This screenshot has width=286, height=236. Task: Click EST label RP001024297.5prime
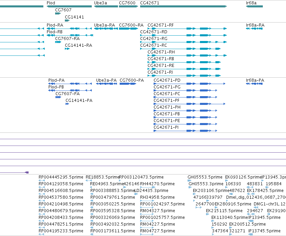pos(162,204)
